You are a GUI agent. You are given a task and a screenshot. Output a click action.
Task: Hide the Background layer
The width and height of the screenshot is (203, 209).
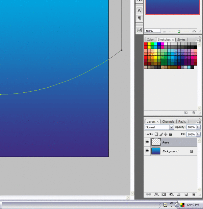(147, 151)
